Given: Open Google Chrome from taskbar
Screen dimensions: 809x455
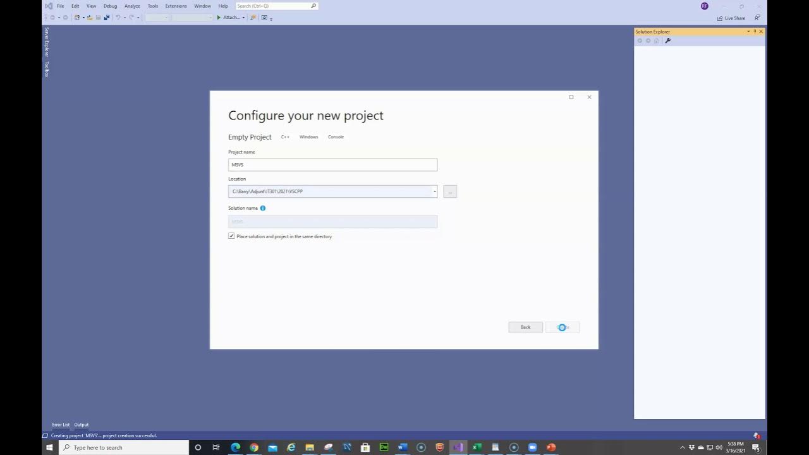Looking at the screenshot, I should (x=254, y=447).
